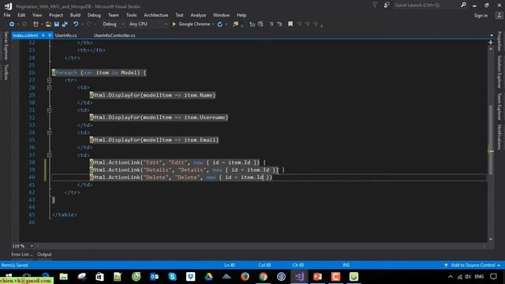
Task: Open the Undo history dropdown arrow
Action: (x=82, y=24)
